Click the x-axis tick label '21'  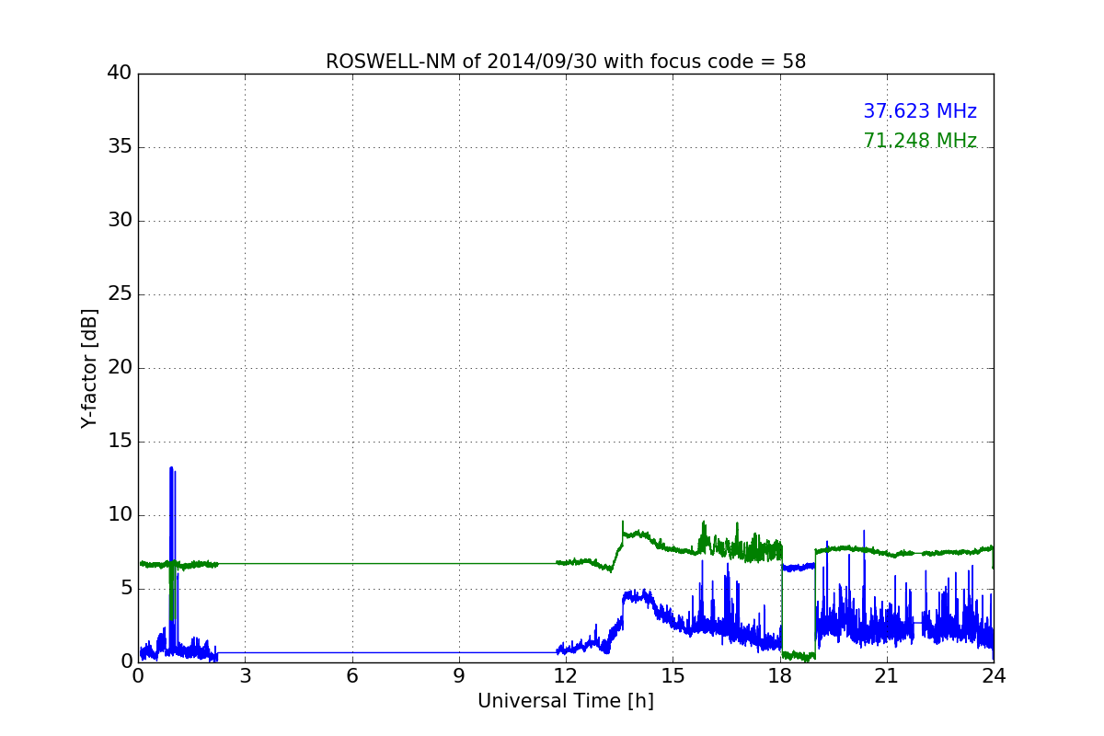(x=887, y=675)
